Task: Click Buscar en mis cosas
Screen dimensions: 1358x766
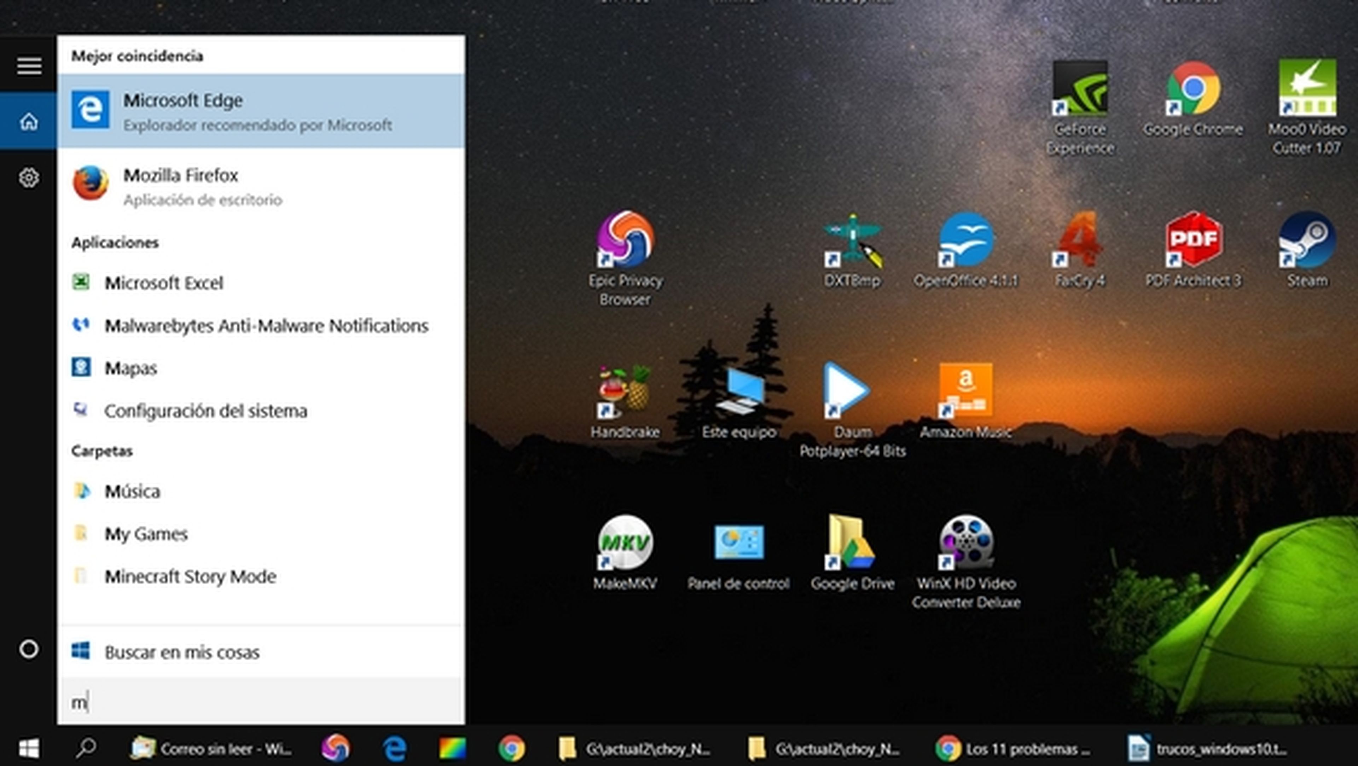Action: point(261,652)
